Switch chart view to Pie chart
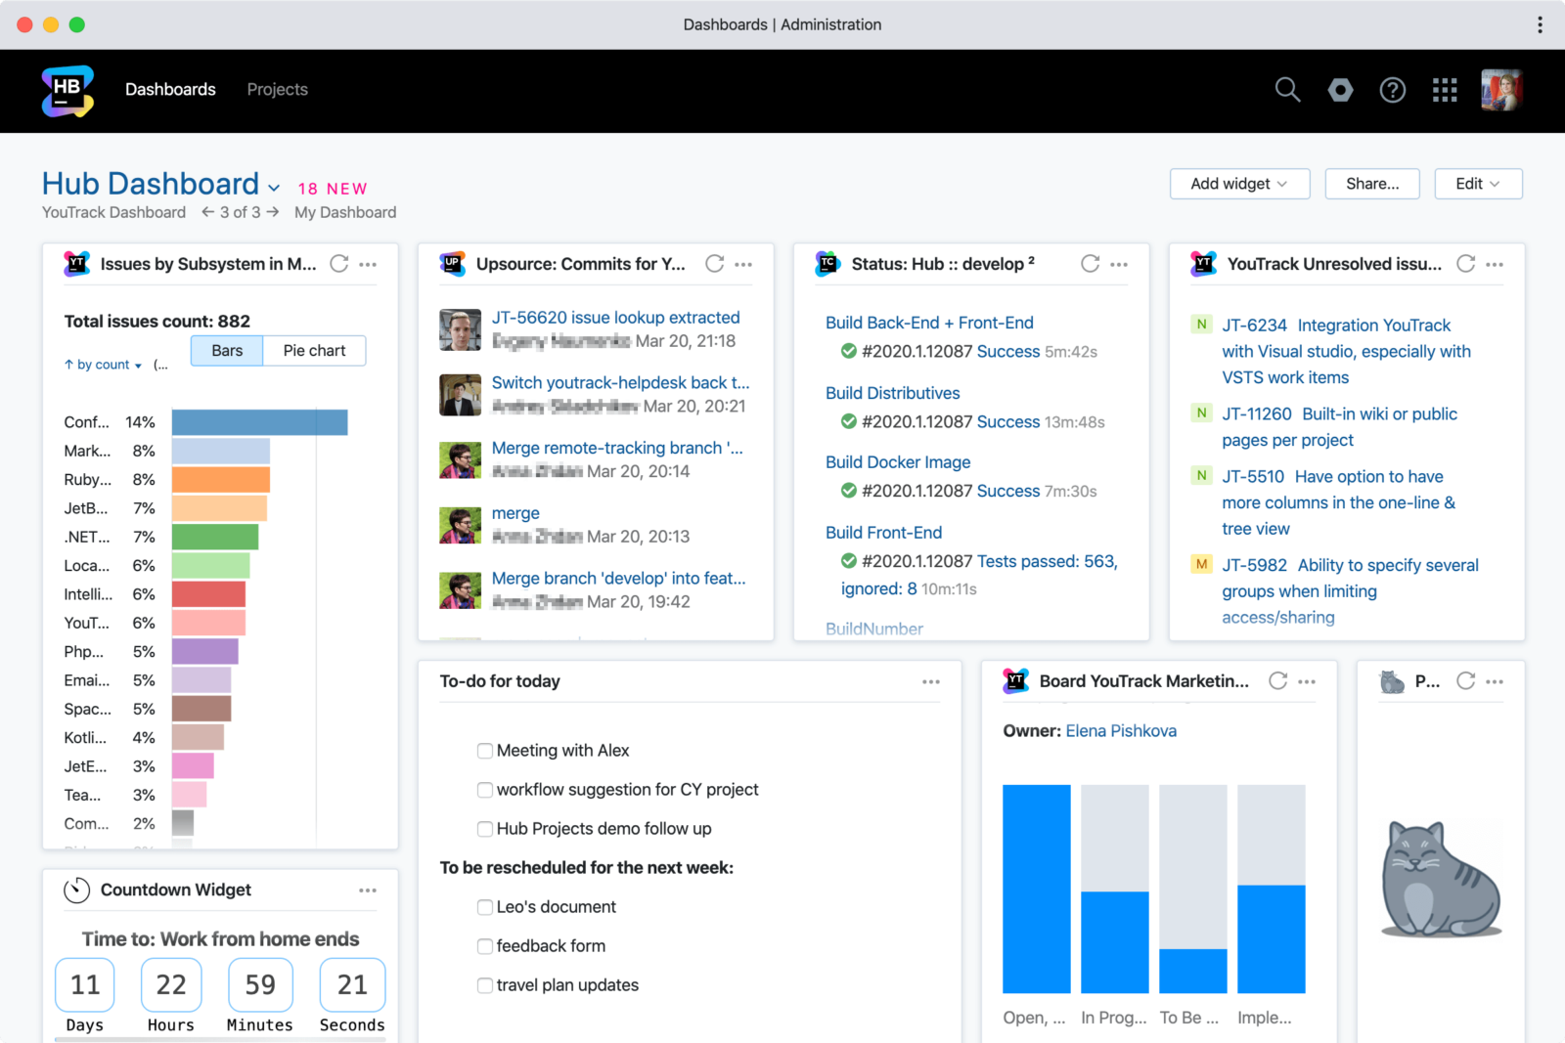This screenshot has width=1565, height=1043. pyautogui.click(x=314, y=350)
